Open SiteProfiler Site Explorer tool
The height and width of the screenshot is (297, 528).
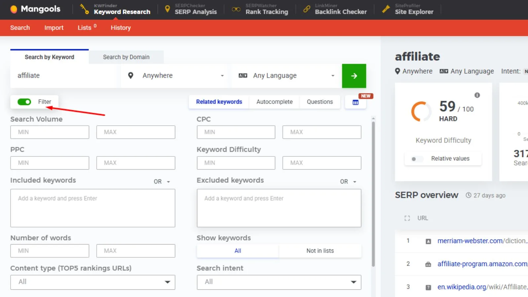pyautogui.click(x=408, y=9)
